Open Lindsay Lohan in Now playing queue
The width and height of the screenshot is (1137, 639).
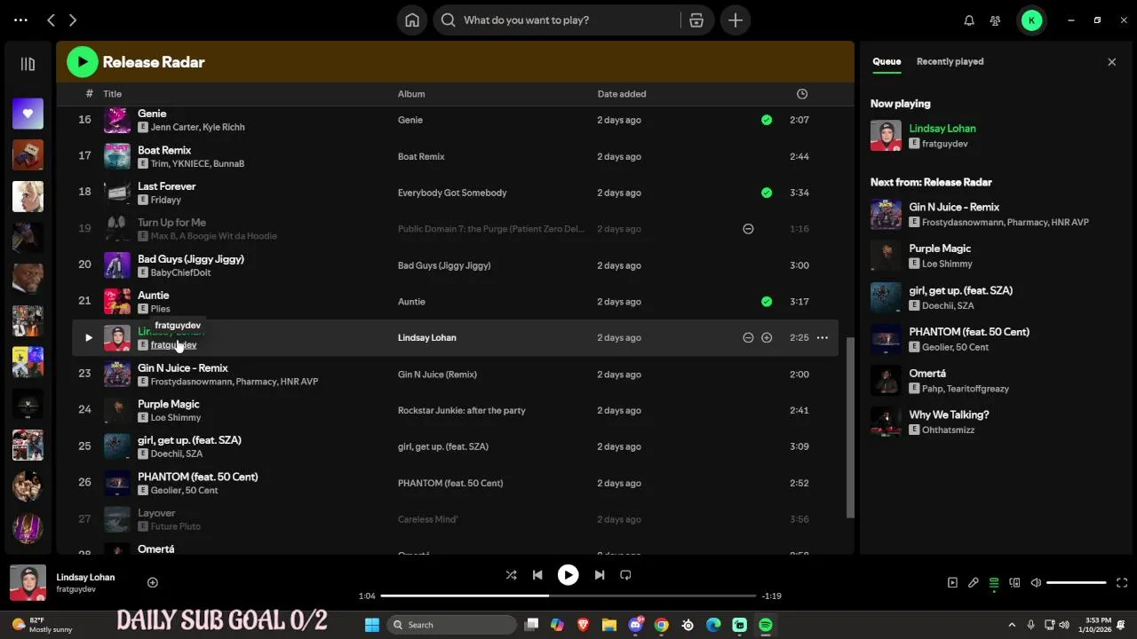(x=942, y=129)
